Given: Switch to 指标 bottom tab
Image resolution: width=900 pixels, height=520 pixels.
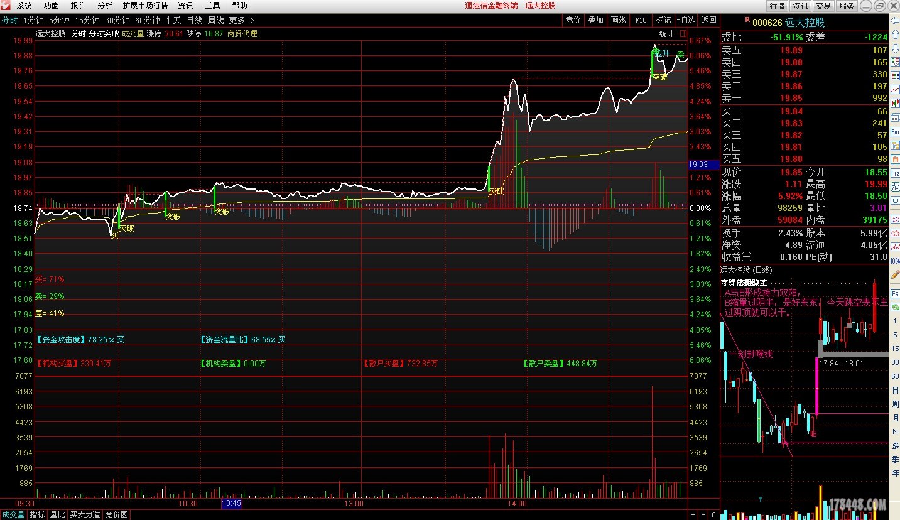Looking at the screenshot, I should tap(38, 514).
